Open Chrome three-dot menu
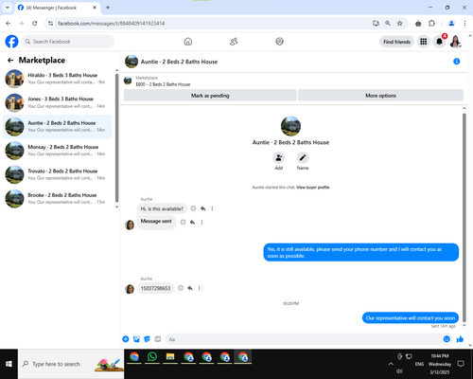This screenshot has width=473, height=379. pos(464,23)
